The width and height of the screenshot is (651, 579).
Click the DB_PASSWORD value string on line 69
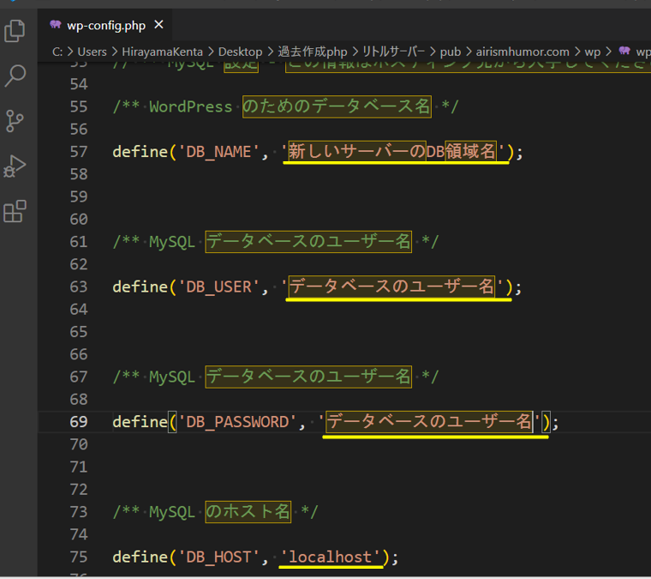coord(429,421)
